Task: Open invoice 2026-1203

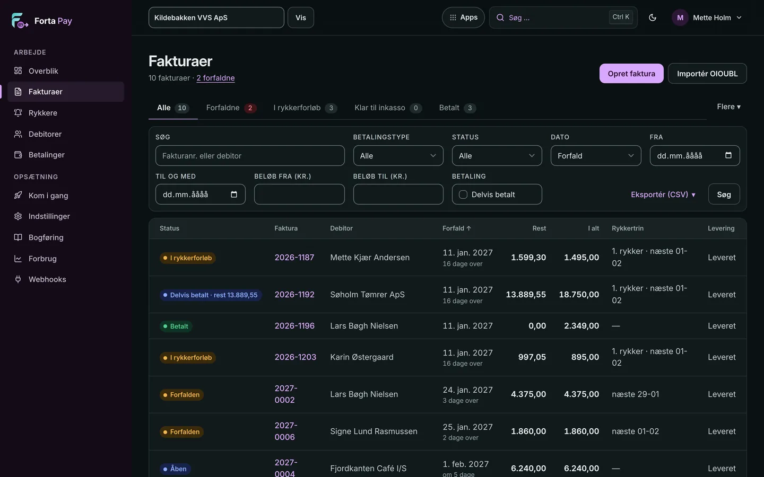Action: click(x=296, y=357)
